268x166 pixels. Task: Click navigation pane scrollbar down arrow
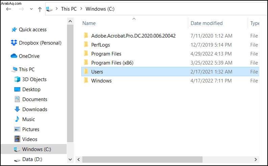[70, 160]
